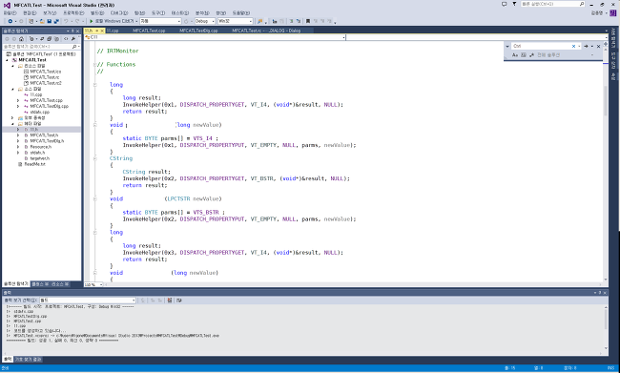This screenshot has height=373, width=620.
Task: Click the Save All icon in the toolbar
Action: pos(56,21)
